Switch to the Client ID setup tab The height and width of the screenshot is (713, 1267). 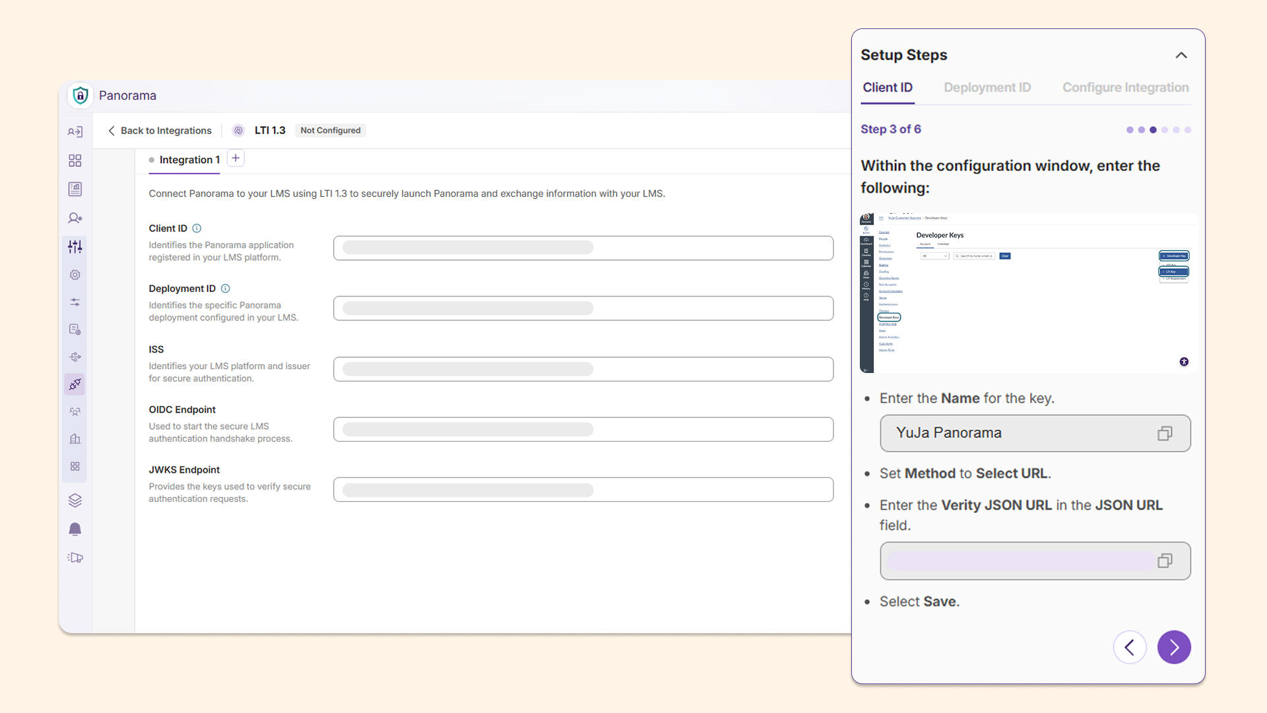click(888, 88)
